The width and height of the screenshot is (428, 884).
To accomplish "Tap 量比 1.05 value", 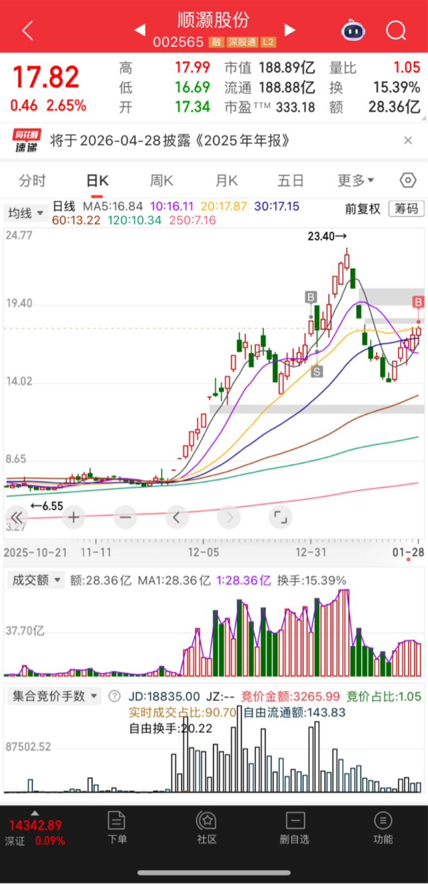I will tap(374, 68).
